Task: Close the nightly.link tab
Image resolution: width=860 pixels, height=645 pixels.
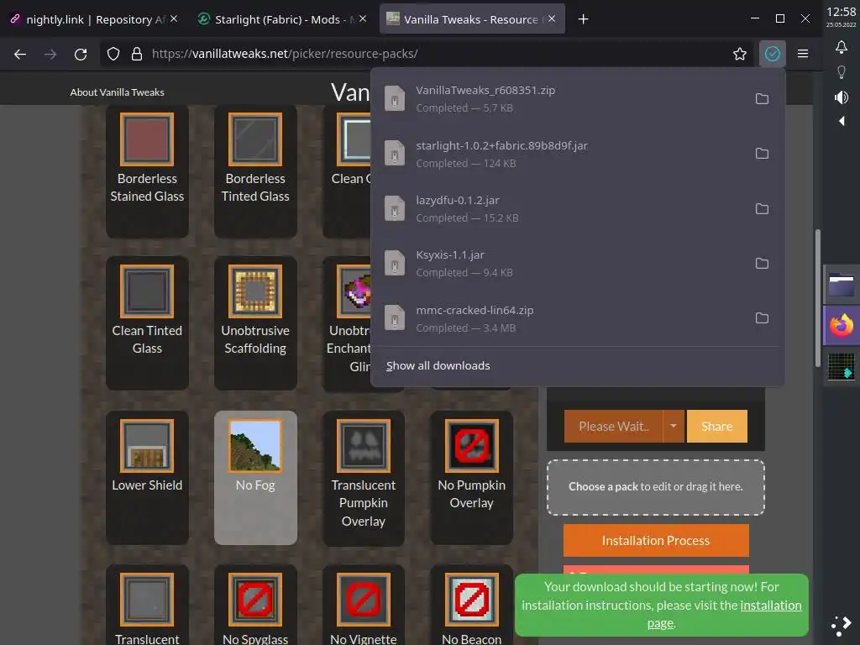Action: click(x=174, y=18)
